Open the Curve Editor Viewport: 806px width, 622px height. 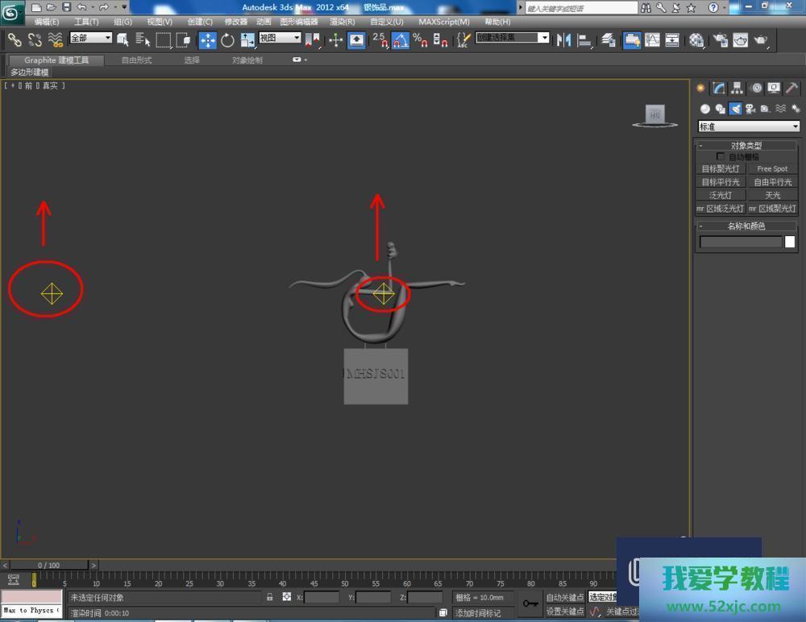click(x=652, y=39)
